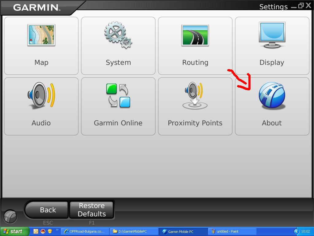
Task: Open Proximity Points settings tile
Action: (195, 106)
